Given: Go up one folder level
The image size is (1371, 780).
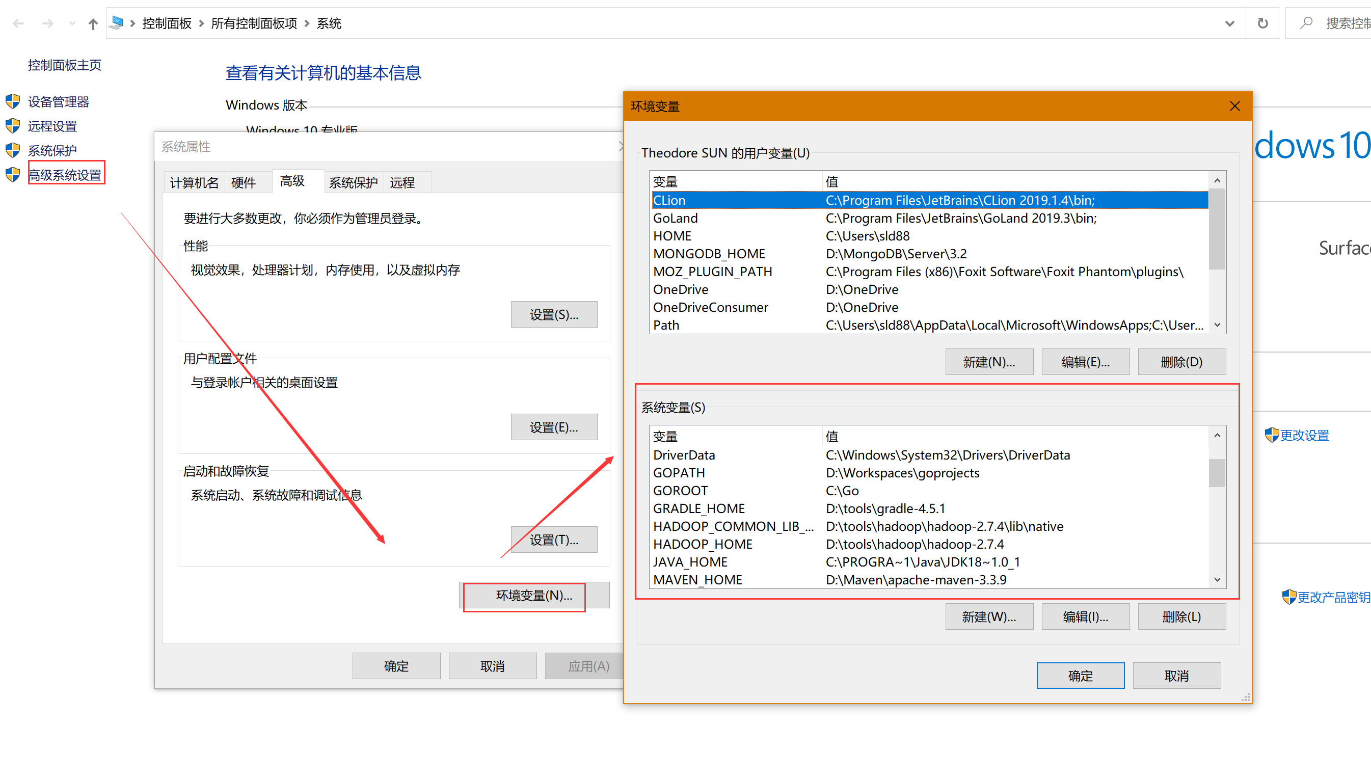Looking at the screenshot, I should [x=93, y=23].
